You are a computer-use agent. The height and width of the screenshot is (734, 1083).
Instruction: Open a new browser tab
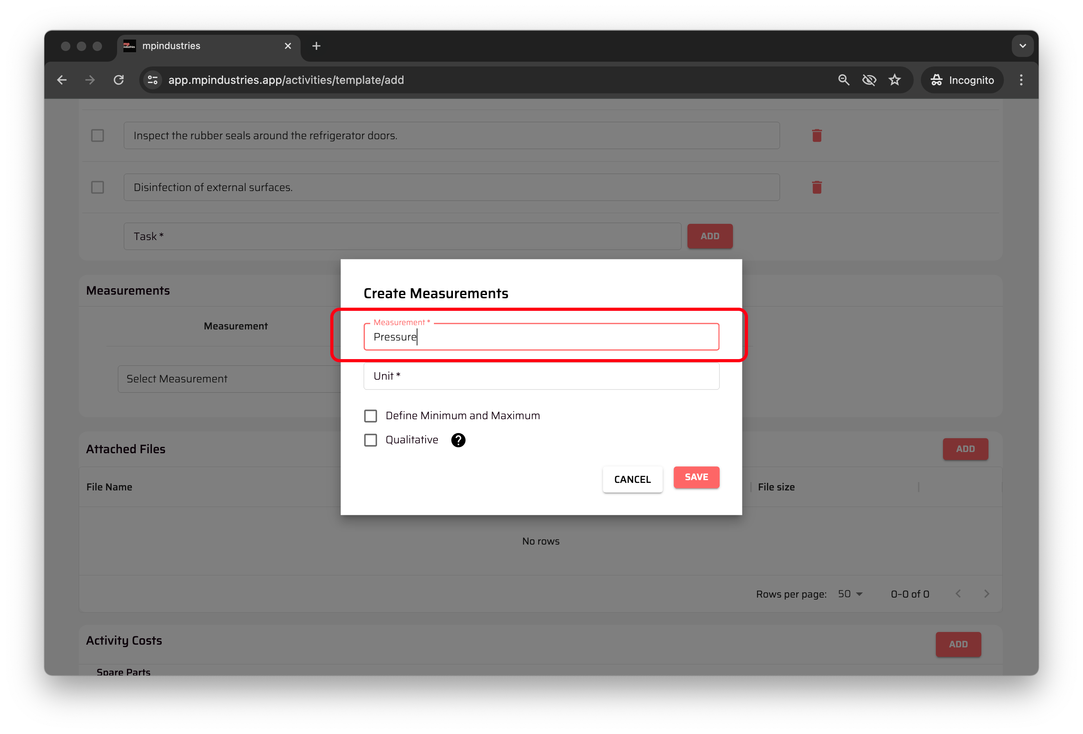pyautogui.click(x=316, y=45)
